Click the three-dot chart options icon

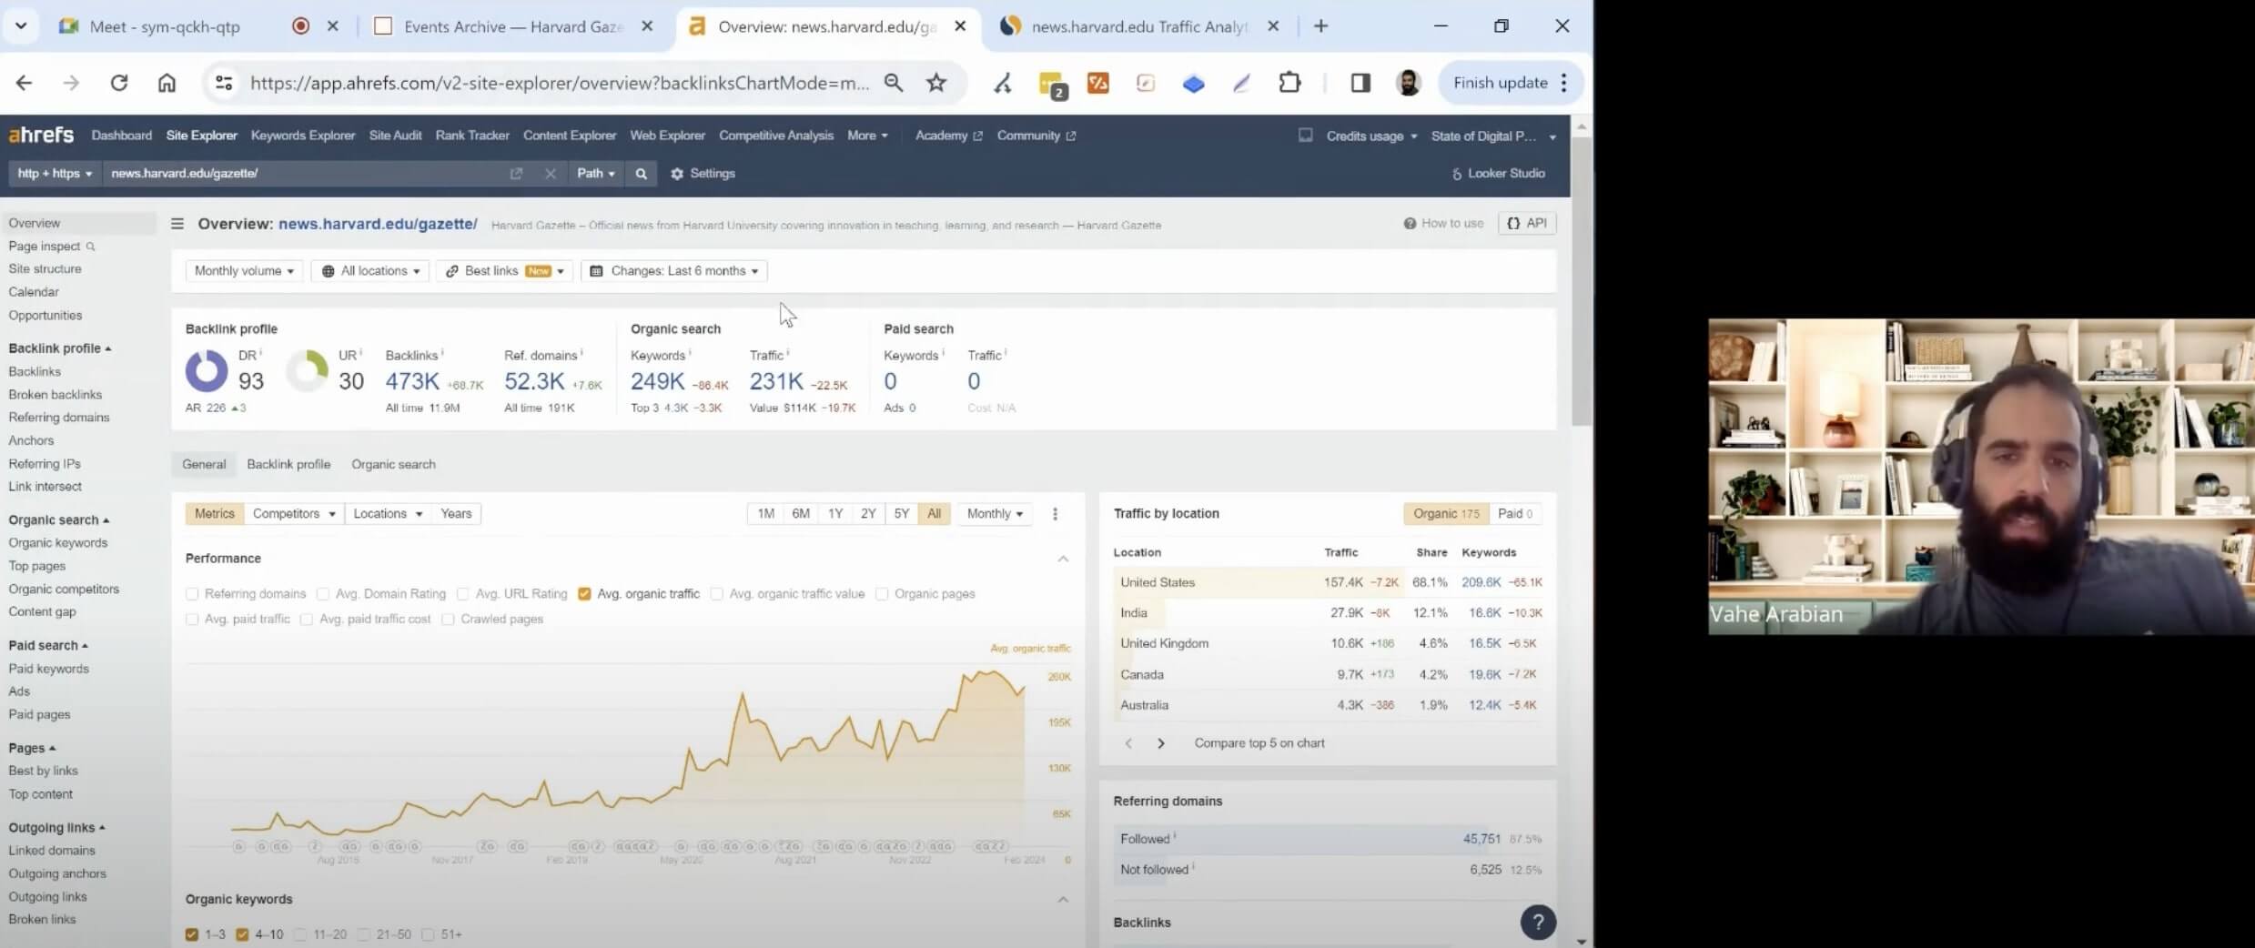[1055, 514]
